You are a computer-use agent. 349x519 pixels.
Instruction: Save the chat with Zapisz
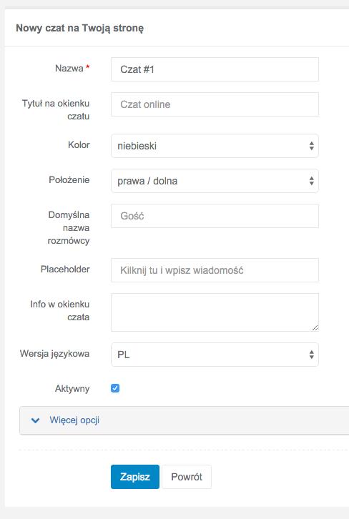[134, 477]
